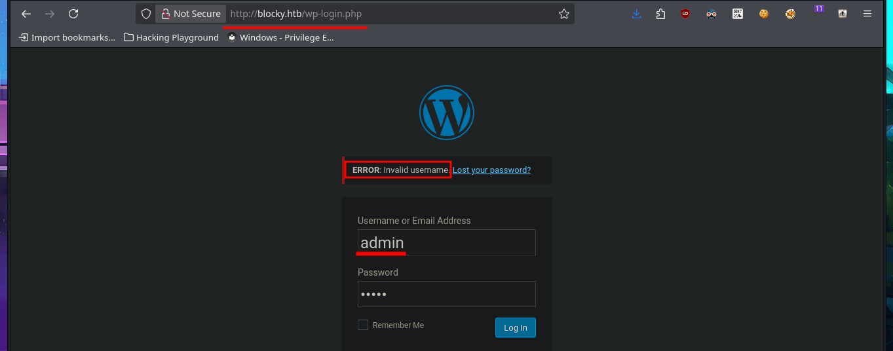The height and width of the screenshot is (351, 893).
Task: Open the extensions puzzle piece menu
Action: [660, 14]
